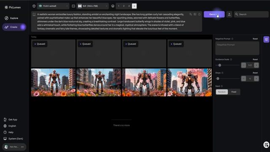Image resolution: width=270 pixels, height=152 pixels.
Task: Click the Guidance Scale info icon
Action: (x=231, y=60)
